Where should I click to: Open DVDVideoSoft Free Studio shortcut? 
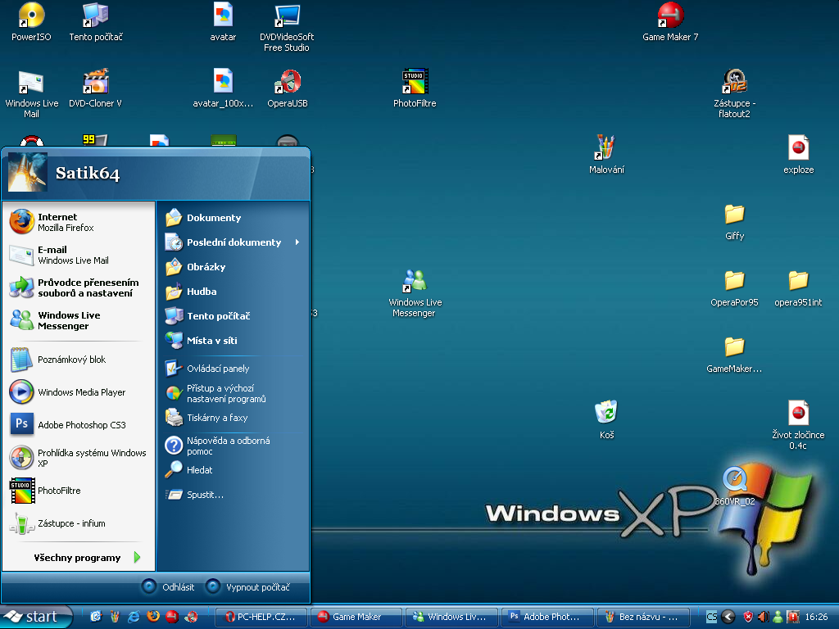287,16
